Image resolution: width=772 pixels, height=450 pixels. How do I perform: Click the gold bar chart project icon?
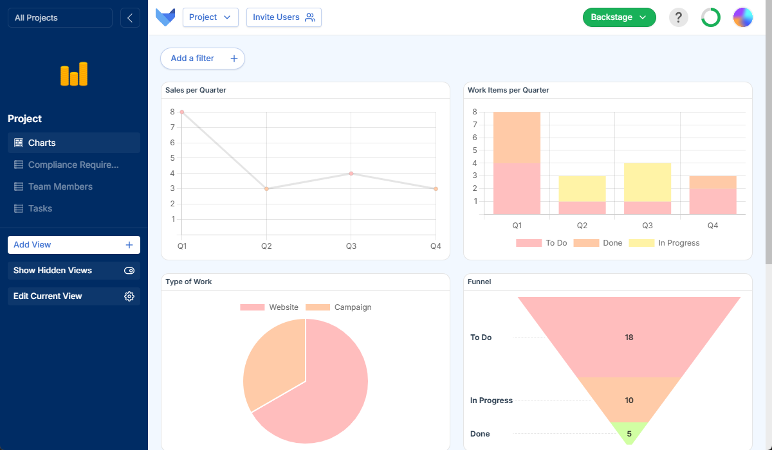pyautogui.click(x=74, y=74)
